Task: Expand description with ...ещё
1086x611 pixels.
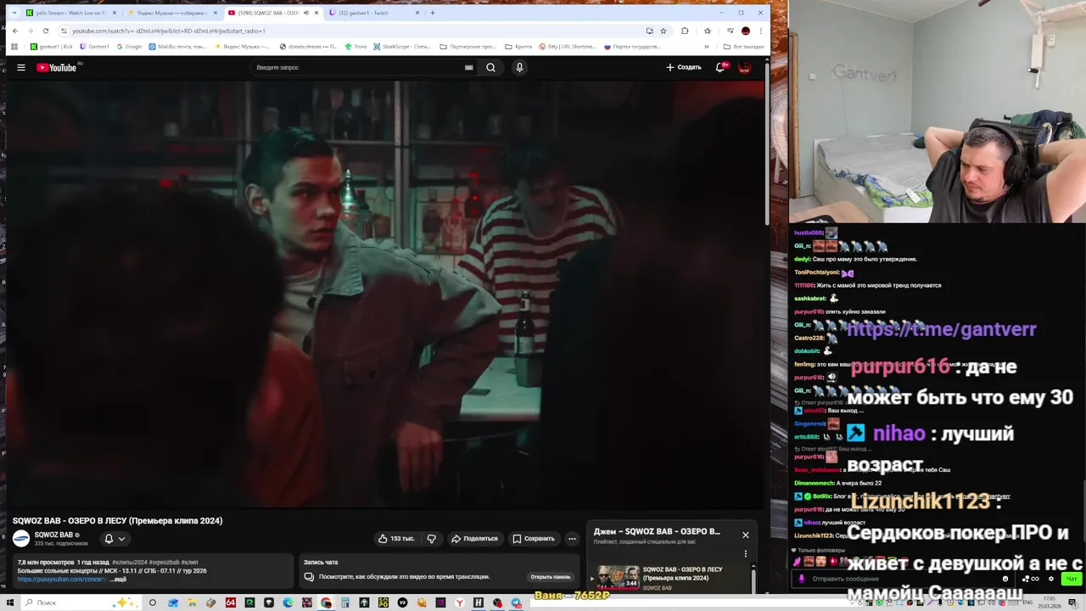Action: (x=120, y=579)
